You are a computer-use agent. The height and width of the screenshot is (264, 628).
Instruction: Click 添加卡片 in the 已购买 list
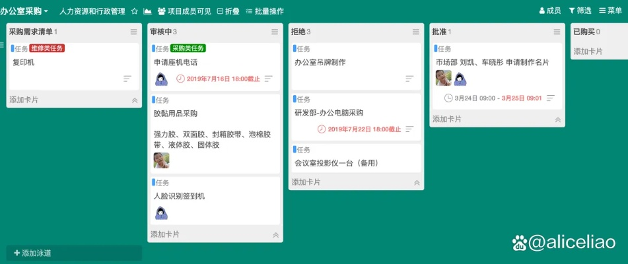[x=588, y=51]
